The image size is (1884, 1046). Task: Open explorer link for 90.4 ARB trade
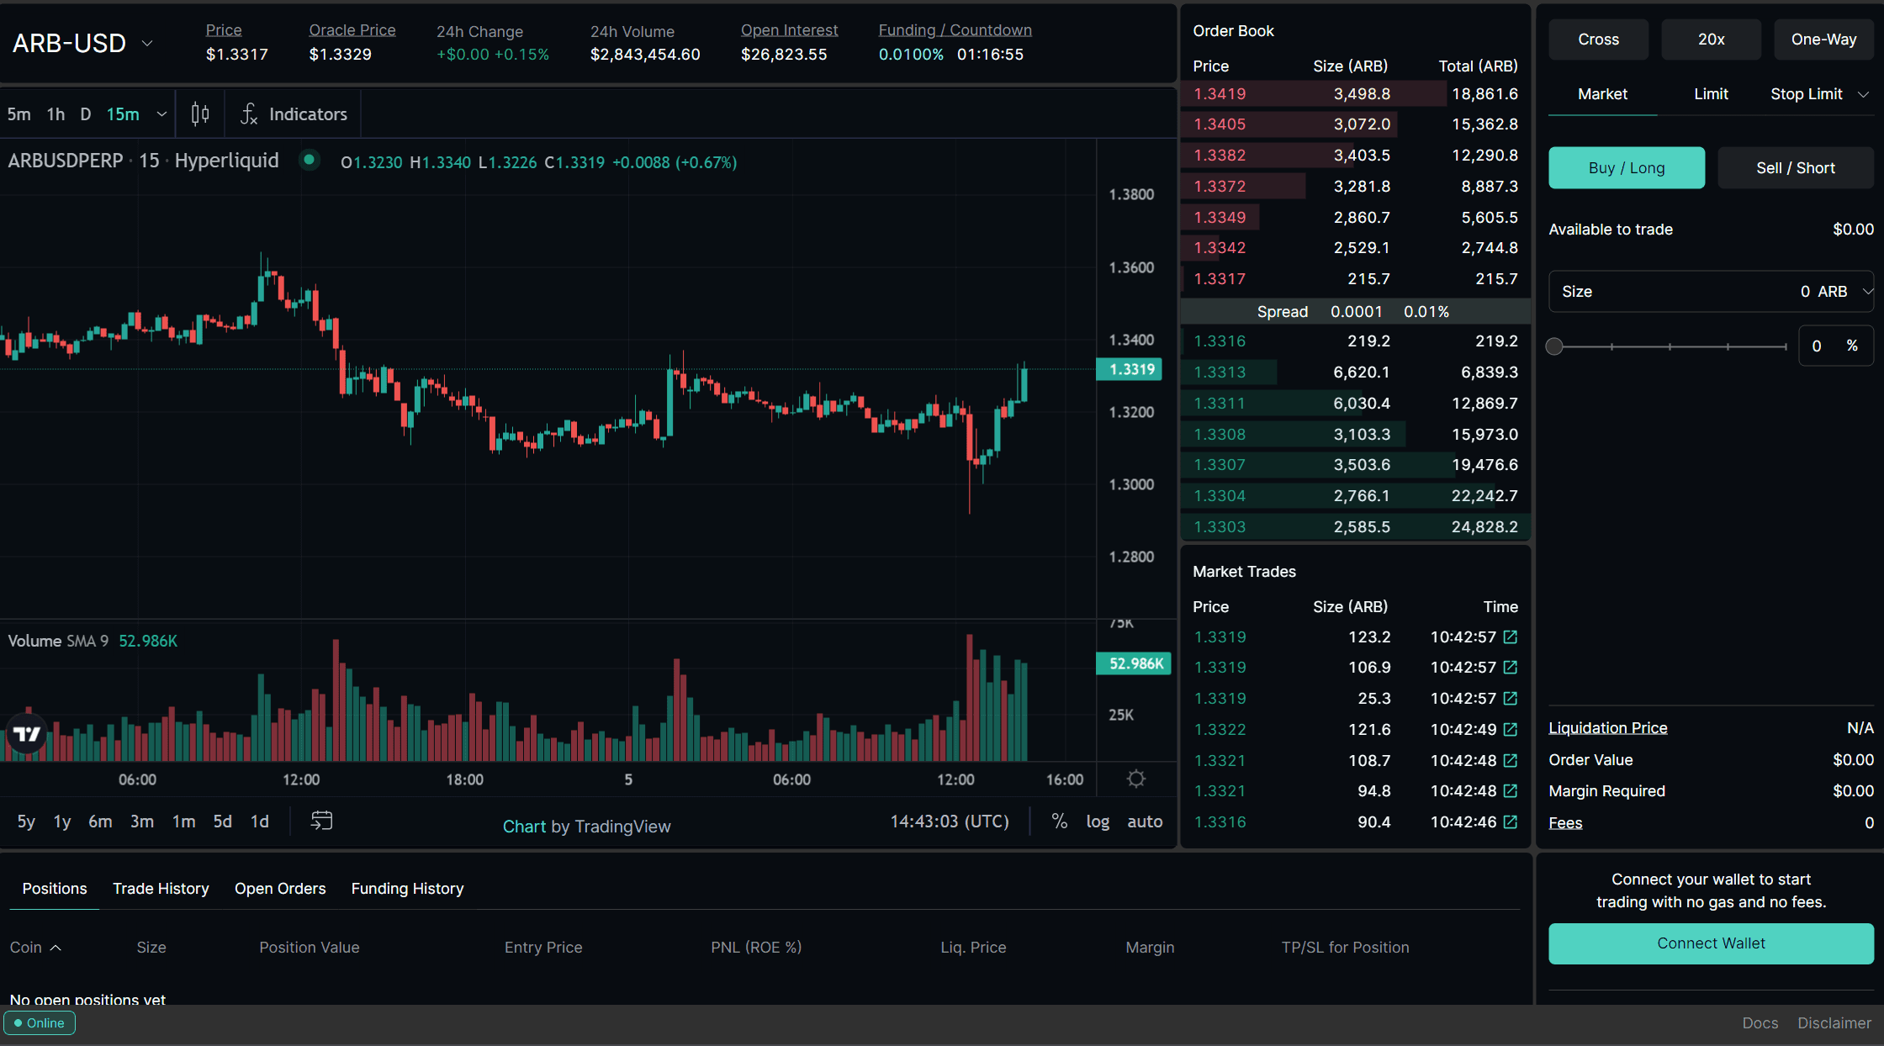click(x=1511, y=821)
